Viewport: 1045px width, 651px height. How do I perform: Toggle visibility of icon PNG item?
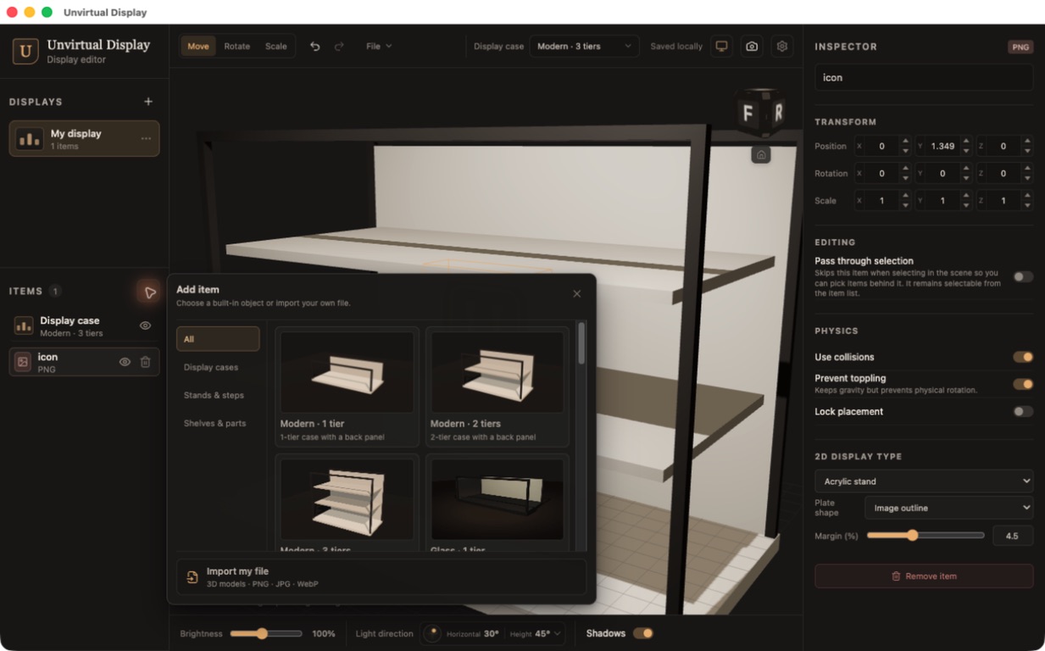pyautogui.click(x=125, y=362)
